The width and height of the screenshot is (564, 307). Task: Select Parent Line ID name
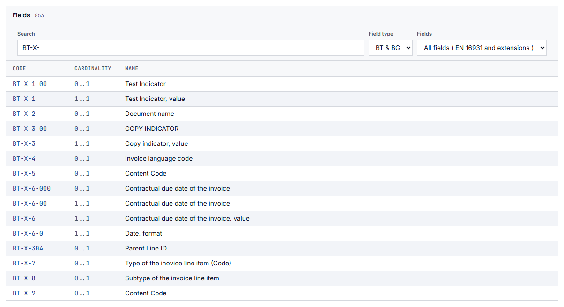146,249
